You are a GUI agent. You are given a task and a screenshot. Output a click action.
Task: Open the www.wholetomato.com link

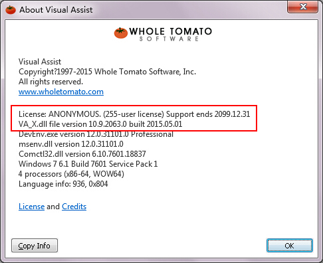(x=61, y=92)
